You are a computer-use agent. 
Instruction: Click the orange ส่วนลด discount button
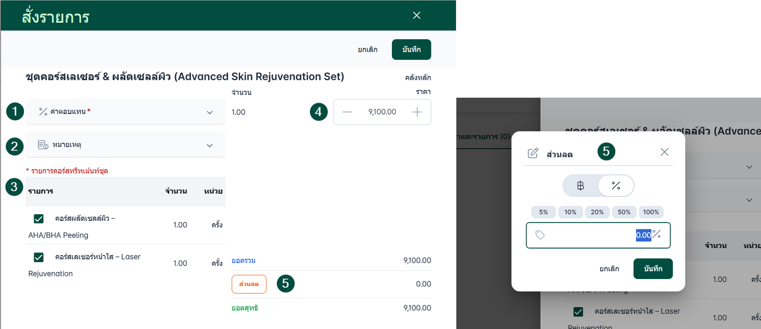pyautogui.click(x=249, y=284)
